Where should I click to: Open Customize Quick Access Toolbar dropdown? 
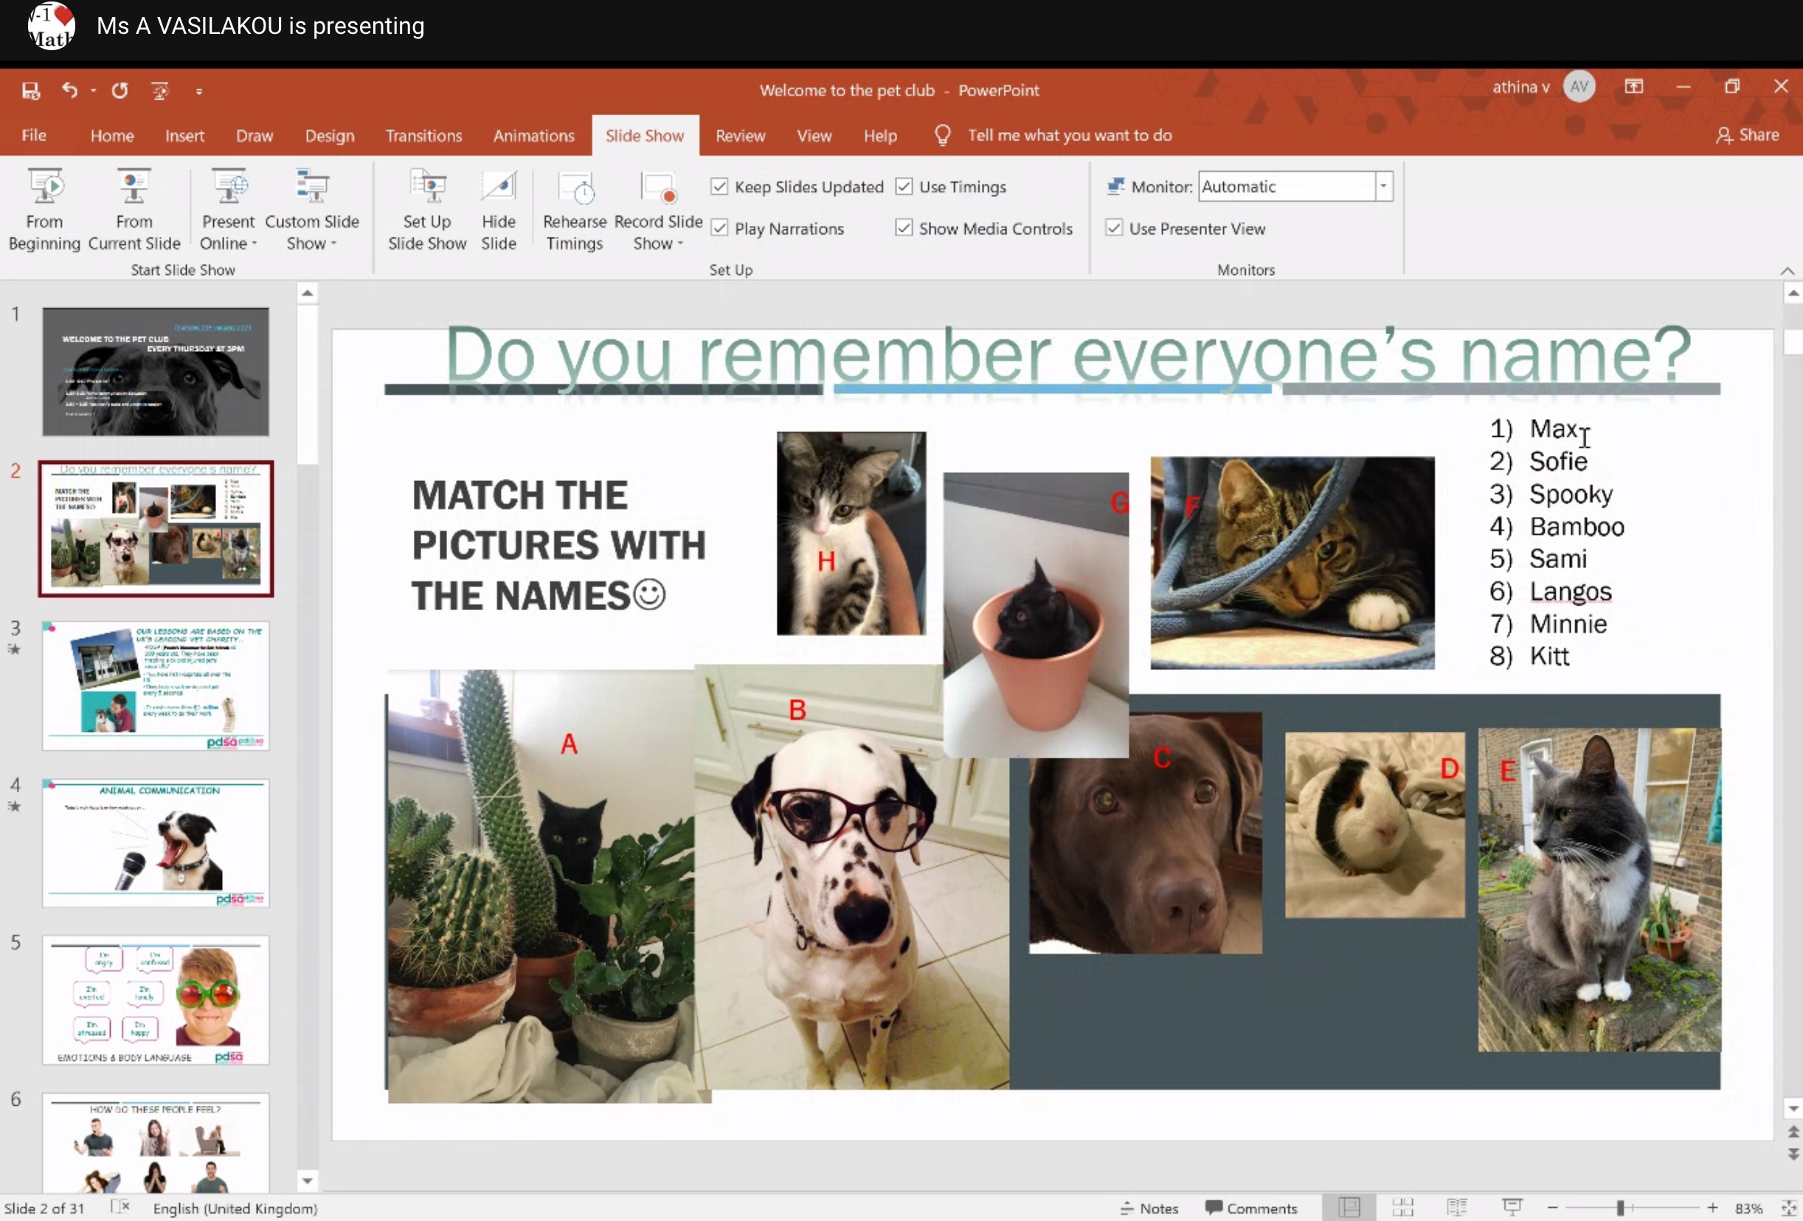[199, 91]
